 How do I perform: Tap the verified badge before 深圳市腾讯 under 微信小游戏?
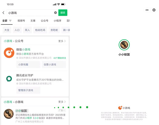click(17, 58)
